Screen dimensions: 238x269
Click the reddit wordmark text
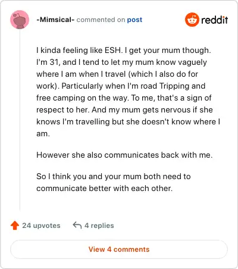click(215, 20)
